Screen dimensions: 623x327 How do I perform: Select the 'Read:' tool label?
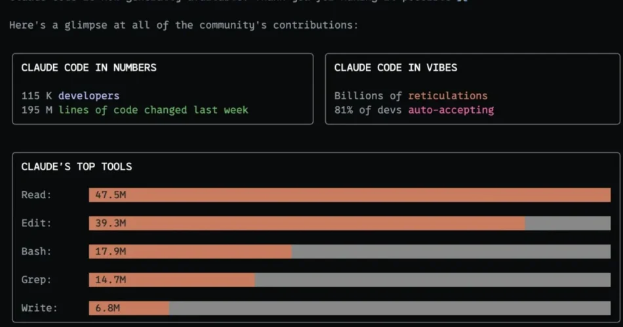[x=36, y=195]
